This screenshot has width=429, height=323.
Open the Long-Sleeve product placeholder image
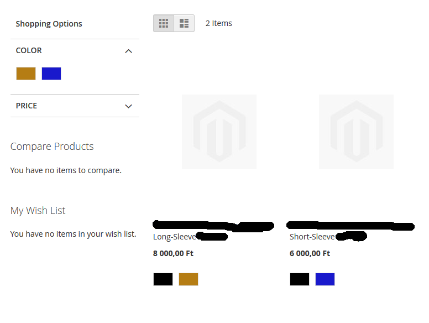219,132
